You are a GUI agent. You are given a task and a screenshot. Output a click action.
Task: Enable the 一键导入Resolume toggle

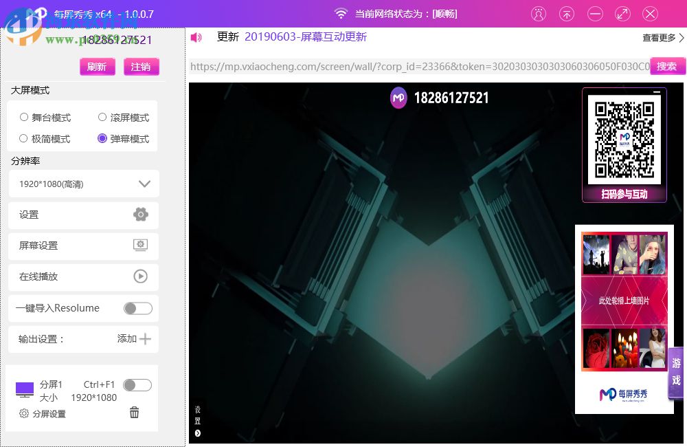pyautogui.click(x=137, y=308)
